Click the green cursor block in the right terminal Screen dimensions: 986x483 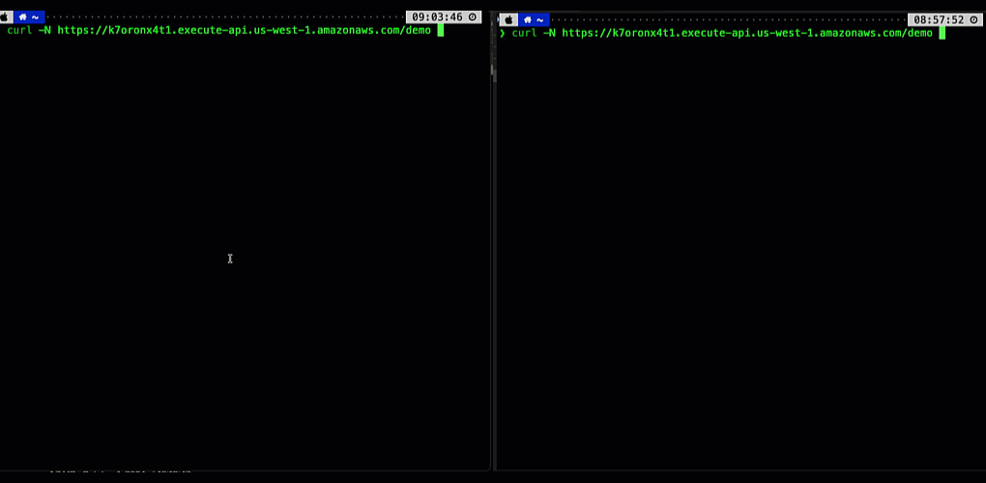point(942,33)
